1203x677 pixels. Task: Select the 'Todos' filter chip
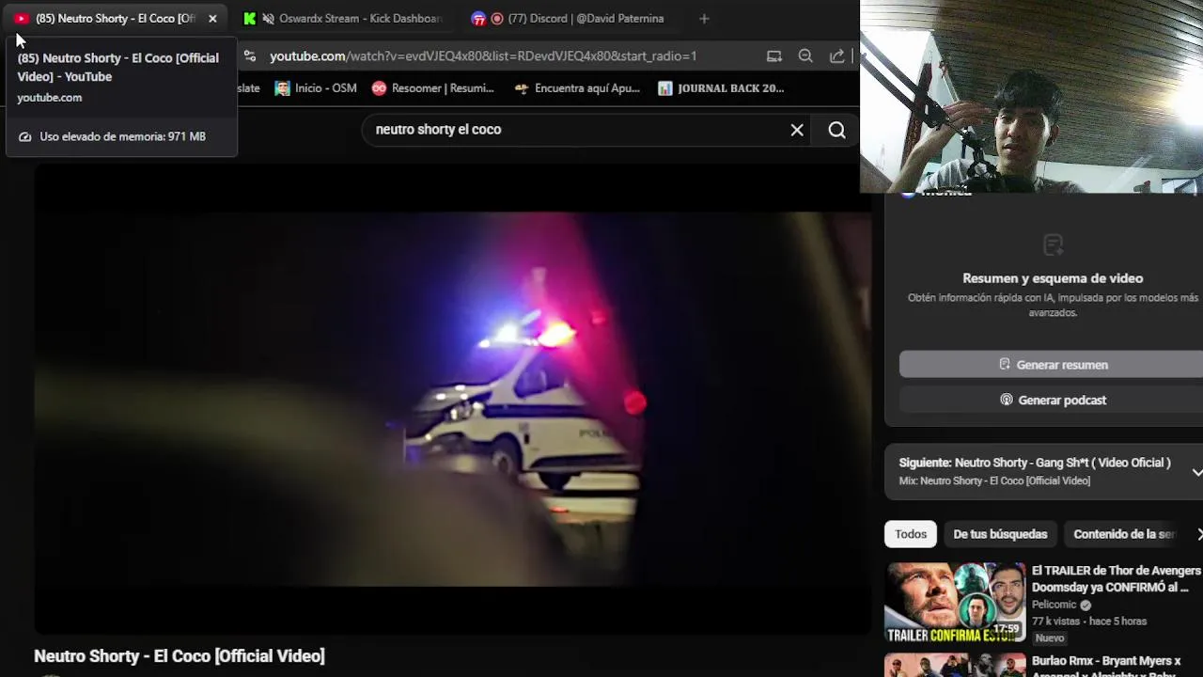pyautogui.click(x=911, y=534)
